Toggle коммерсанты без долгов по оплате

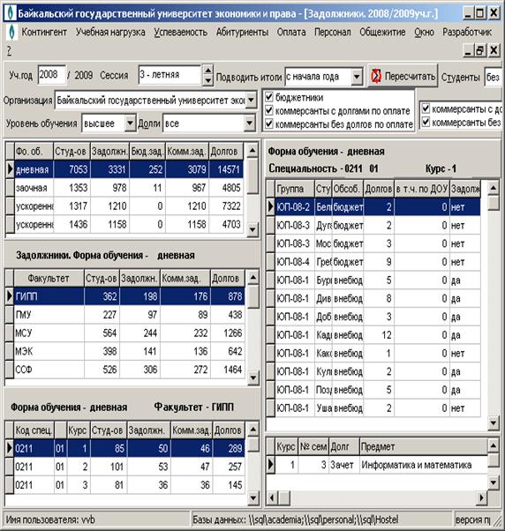tap(269, 123)
